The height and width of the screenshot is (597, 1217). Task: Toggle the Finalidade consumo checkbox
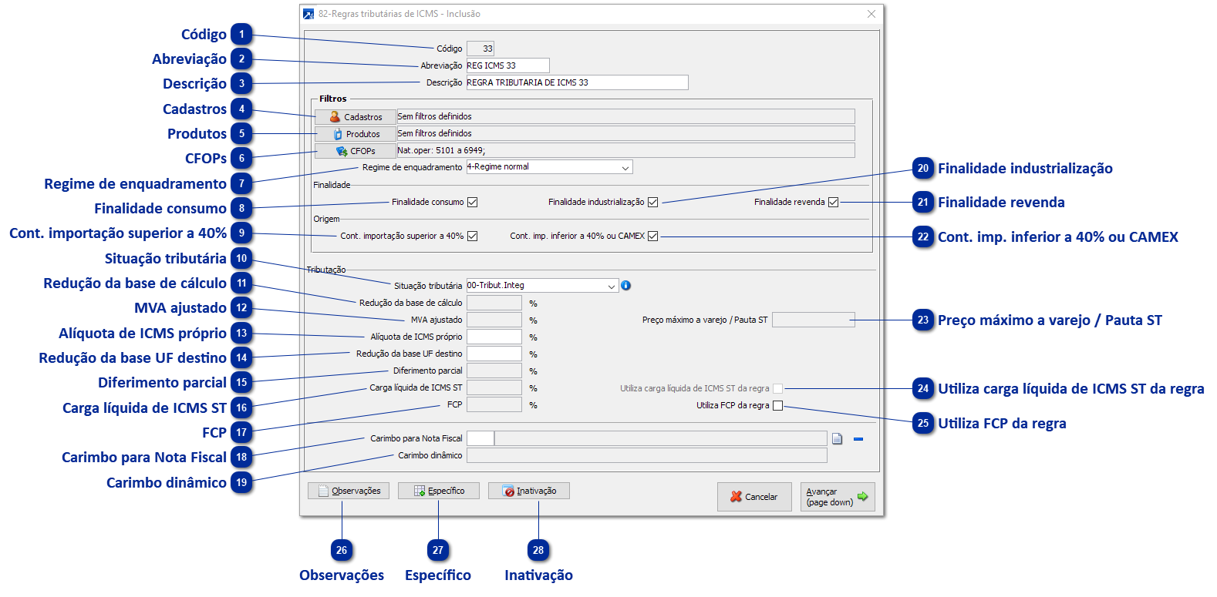tap(473, 203)
